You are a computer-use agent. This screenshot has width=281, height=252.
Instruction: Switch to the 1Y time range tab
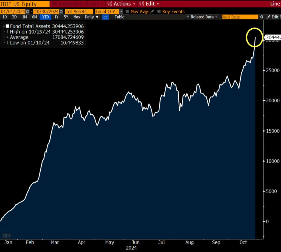tap(56, 17)
